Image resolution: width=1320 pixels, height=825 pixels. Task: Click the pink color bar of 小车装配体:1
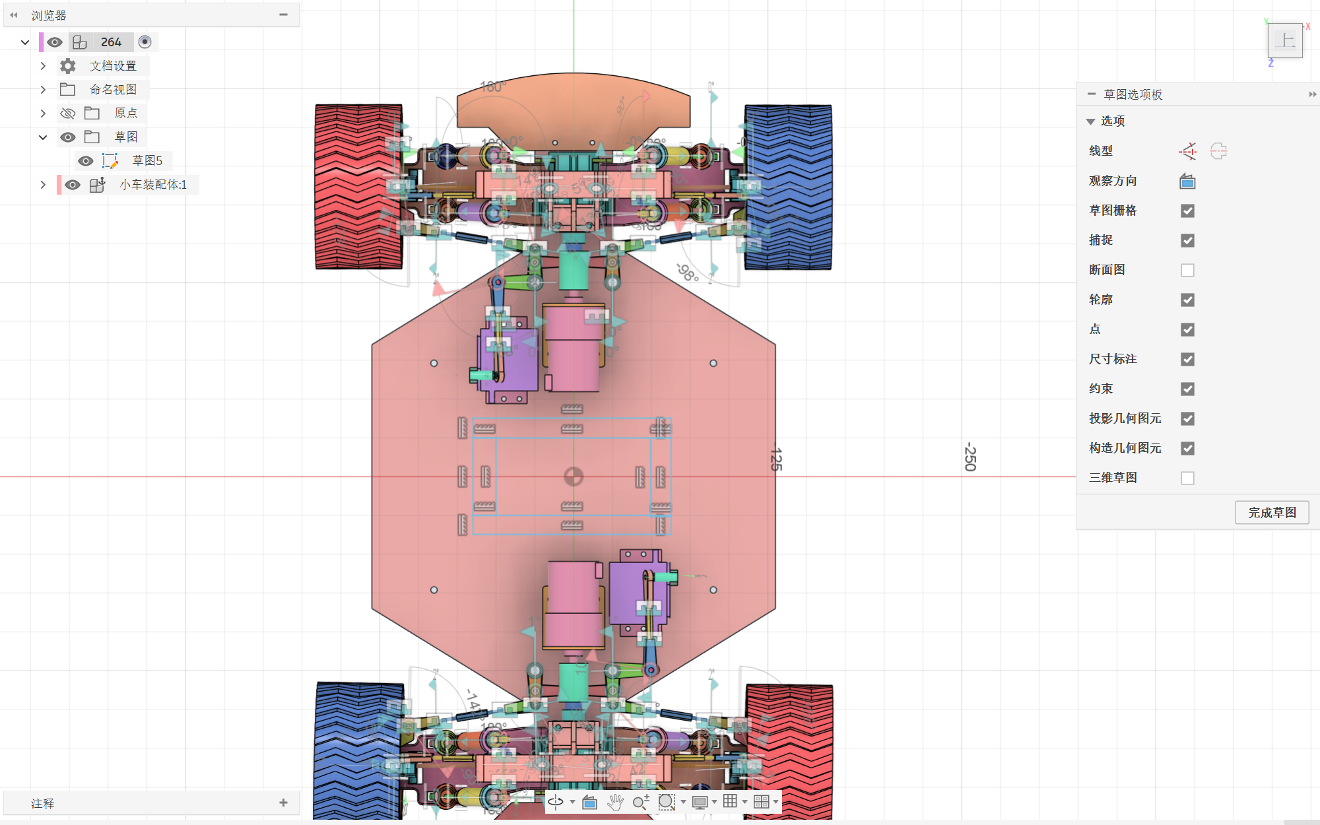click(59, 185)
